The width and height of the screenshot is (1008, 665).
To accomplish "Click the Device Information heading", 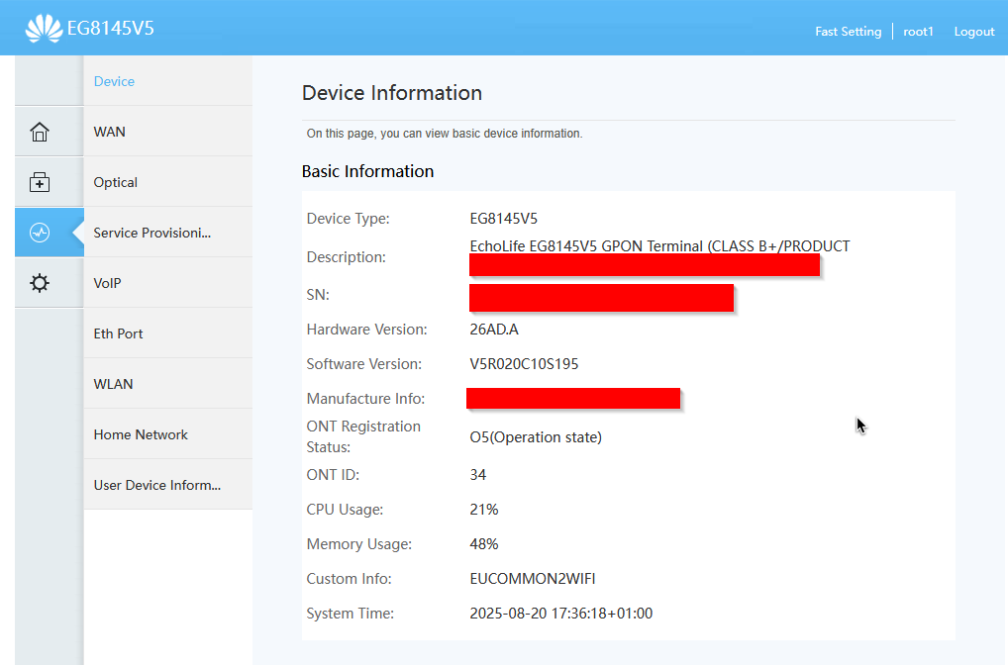I will [x=391, y=92].
